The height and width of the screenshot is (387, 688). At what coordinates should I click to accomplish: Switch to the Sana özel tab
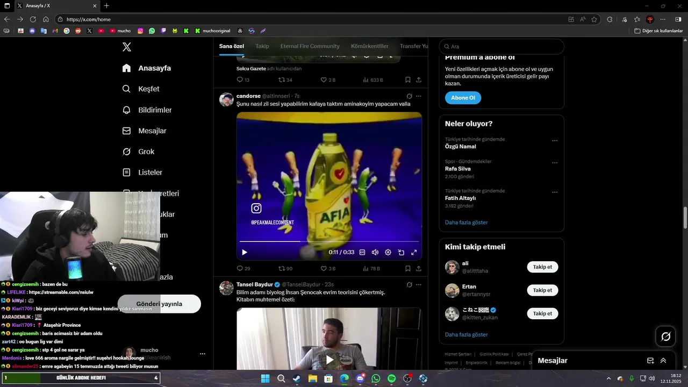[232, 46]
